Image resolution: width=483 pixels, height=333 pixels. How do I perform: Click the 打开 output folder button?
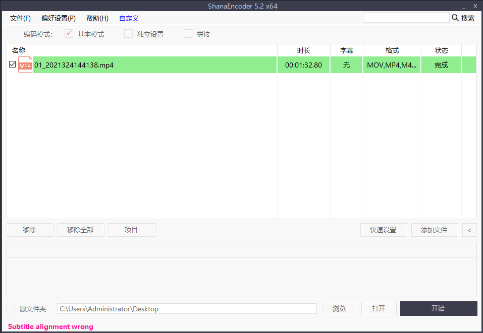[x=379, y=308]
